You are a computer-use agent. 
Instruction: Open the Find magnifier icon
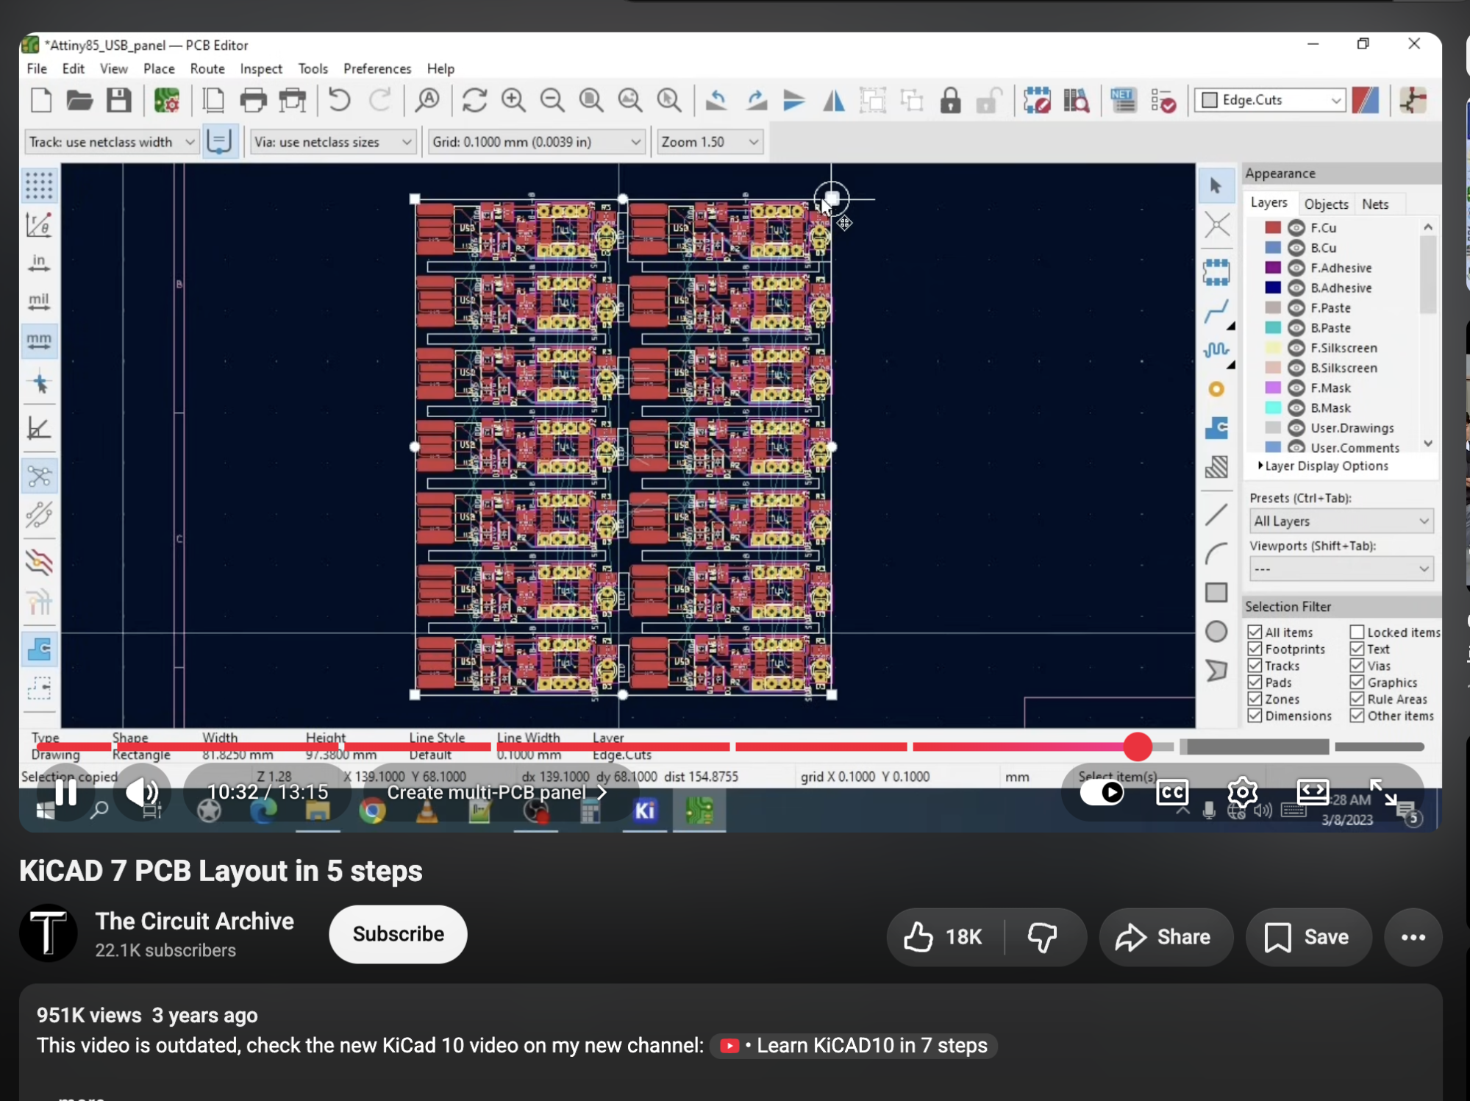(427, 100)
